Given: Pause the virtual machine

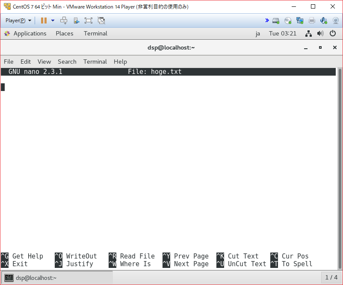Looking at the screenshot, I should [x=44, y=21].
